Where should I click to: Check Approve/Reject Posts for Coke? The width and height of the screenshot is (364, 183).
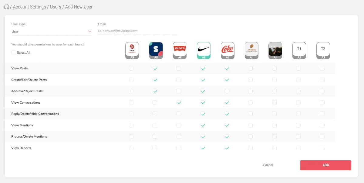[227, 91]
